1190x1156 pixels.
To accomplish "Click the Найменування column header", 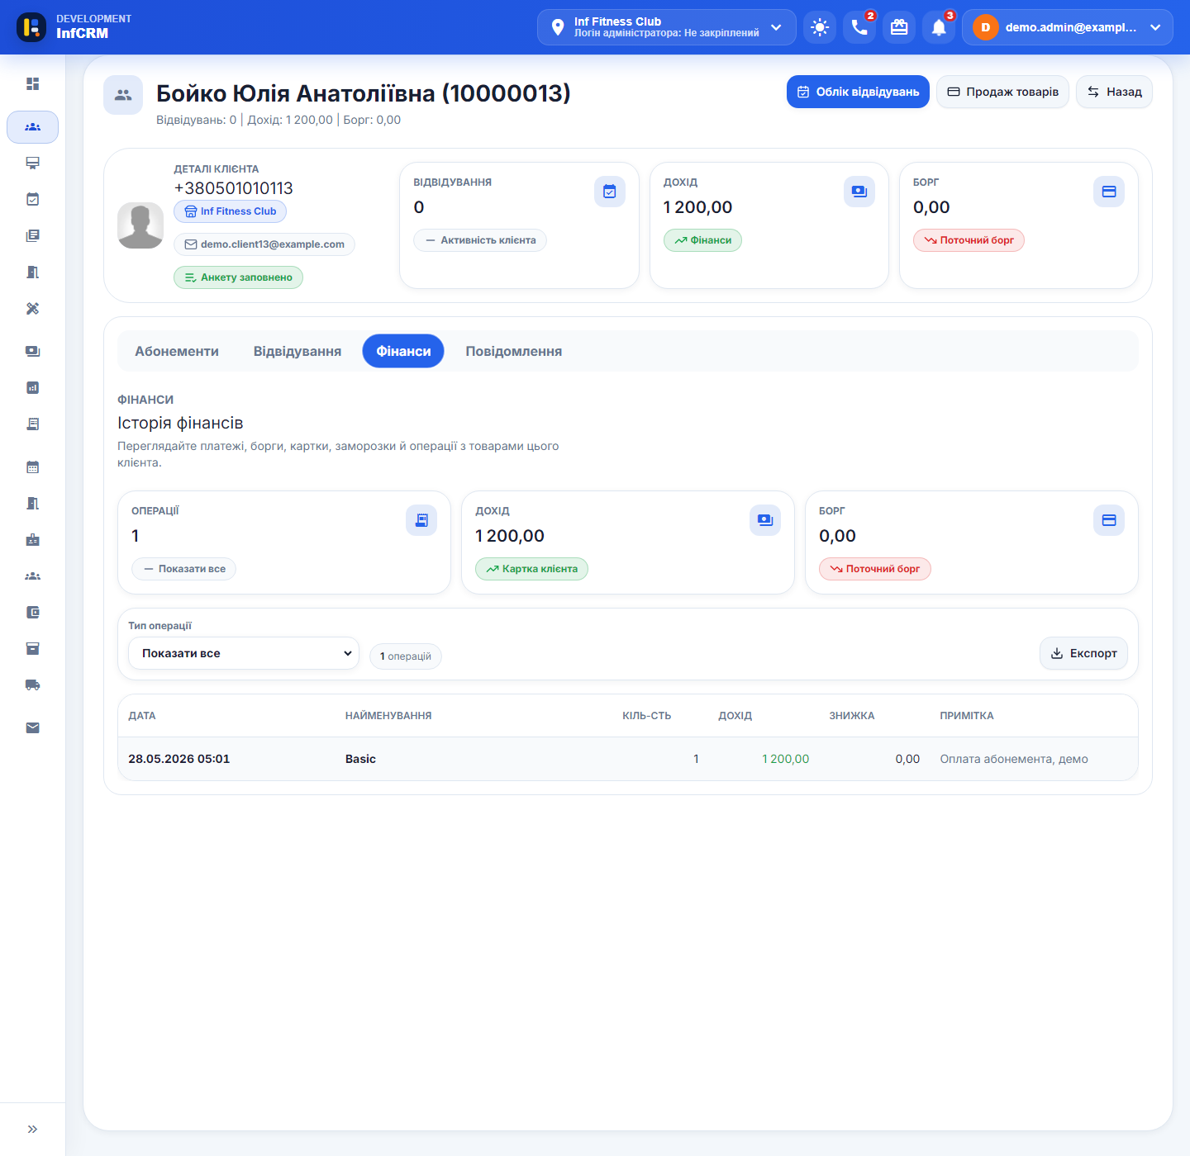I will (x=388, y=716).
